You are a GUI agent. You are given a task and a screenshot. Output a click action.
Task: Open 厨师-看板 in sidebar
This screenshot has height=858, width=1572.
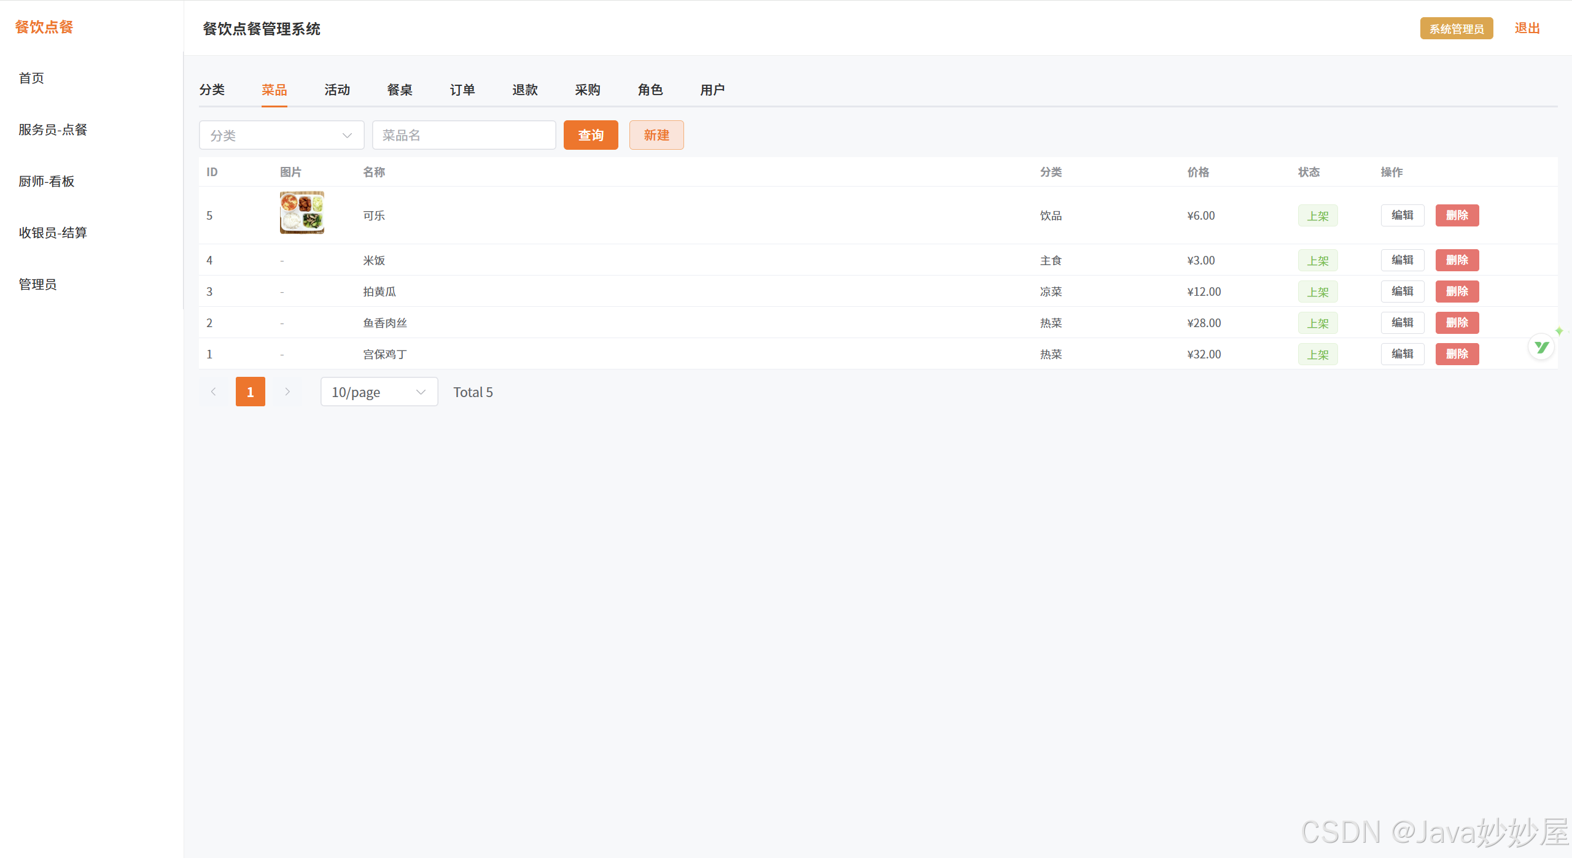tap(47, 181)
